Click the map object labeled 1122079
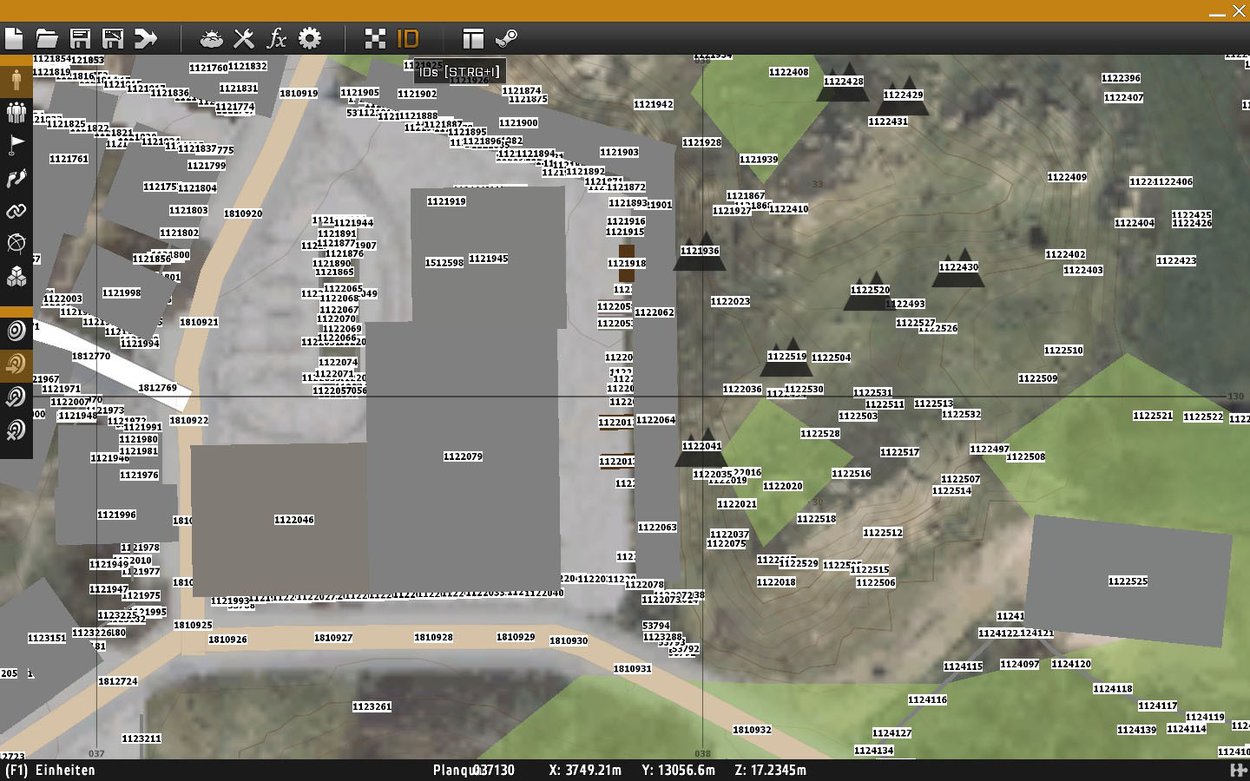This screenshot has height=781, width=1250. (x=463, y=456)
